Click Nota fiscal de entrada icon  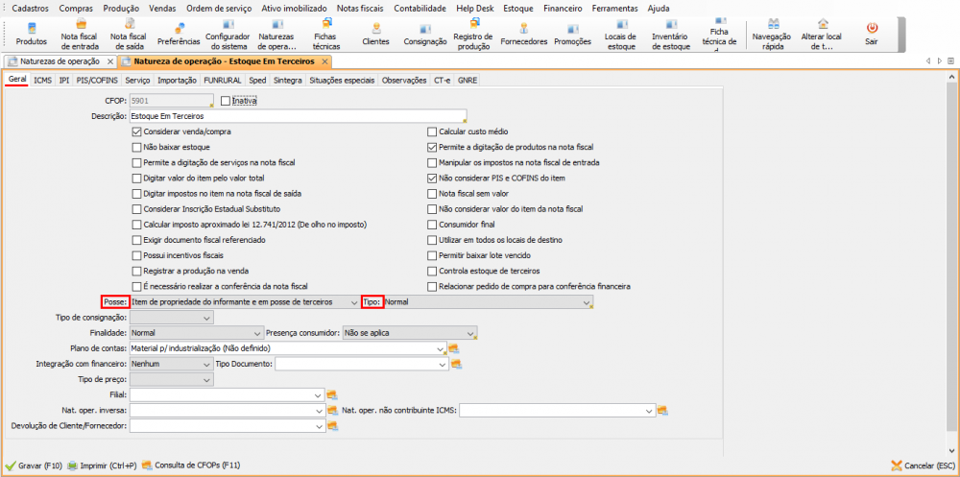click(80, 34)
